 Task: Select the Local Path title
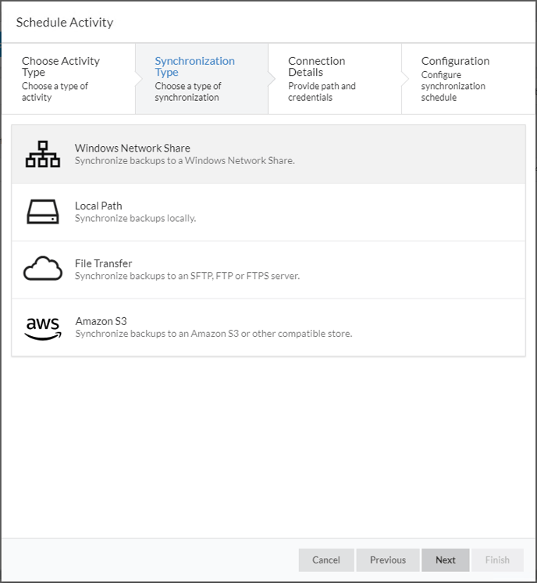pyautogui.click(x=98, y=206)
